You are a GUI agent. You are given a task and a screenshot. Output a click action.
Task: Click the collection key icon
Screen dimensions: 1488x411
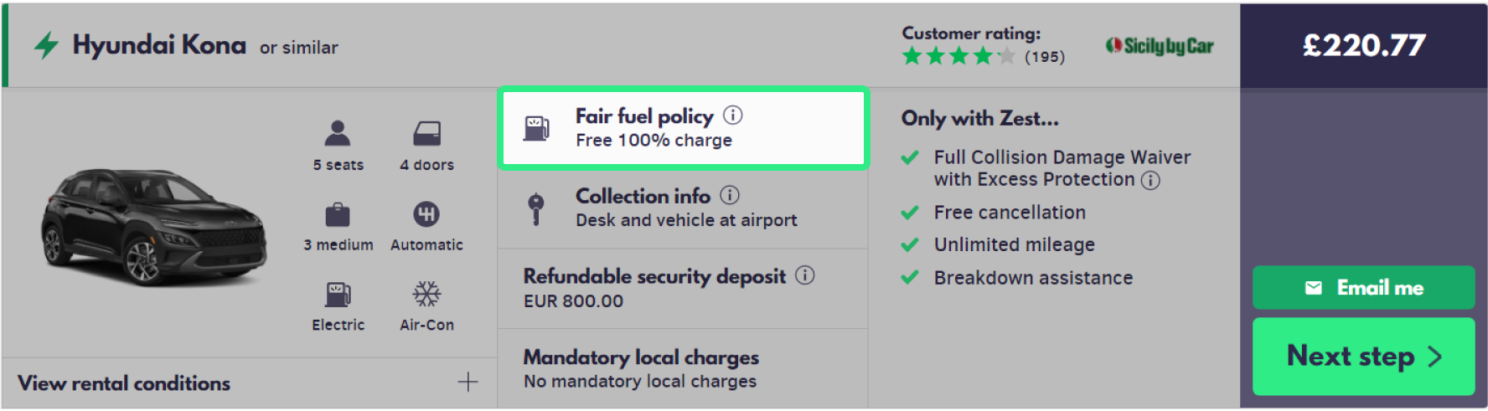536,208
